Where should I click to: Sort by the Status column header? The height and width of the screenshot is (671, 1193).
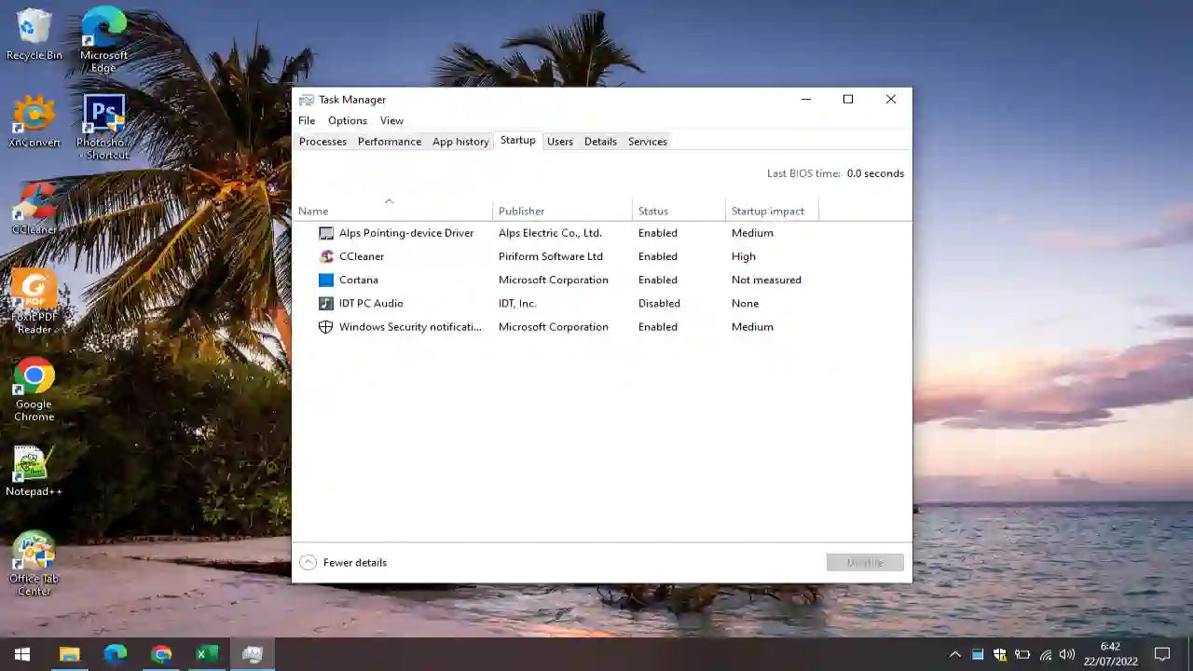(679, 211)
